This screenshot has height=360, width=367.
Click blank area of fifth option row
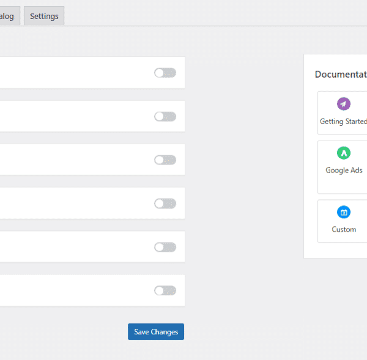coord(73,247)
